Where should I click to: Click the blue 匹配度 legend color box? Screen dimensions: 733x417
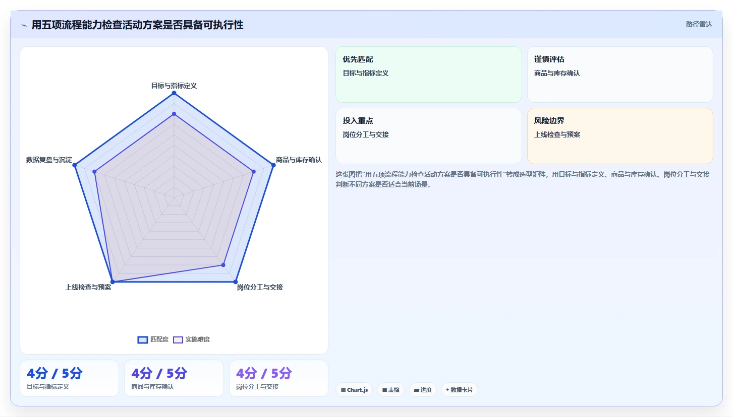coord(143,340)
